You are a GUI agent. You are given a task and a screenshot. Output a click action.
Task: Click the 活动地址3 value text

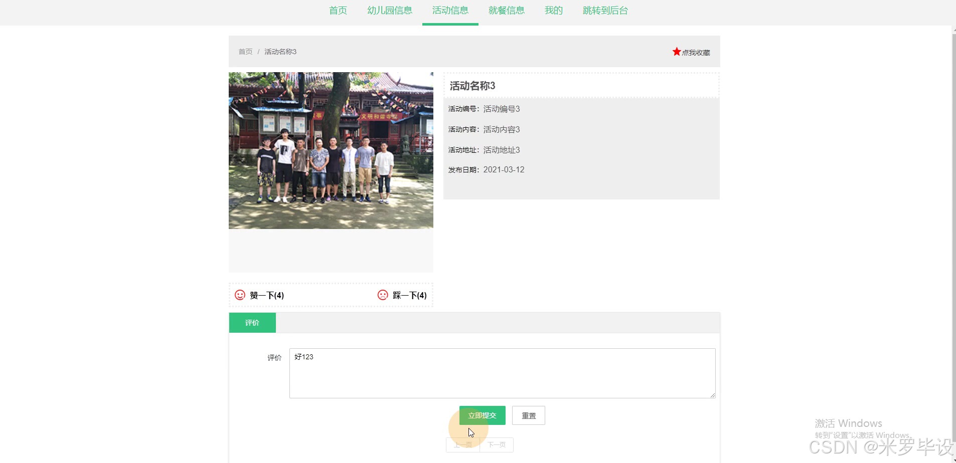502,150
